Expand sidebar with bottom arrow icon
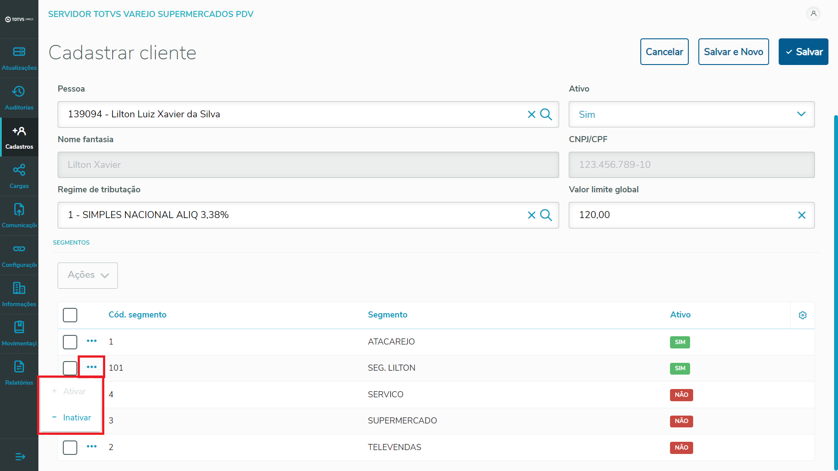This screenshot has height=471, width=838. pyautogui.click(x=20, y=457)
